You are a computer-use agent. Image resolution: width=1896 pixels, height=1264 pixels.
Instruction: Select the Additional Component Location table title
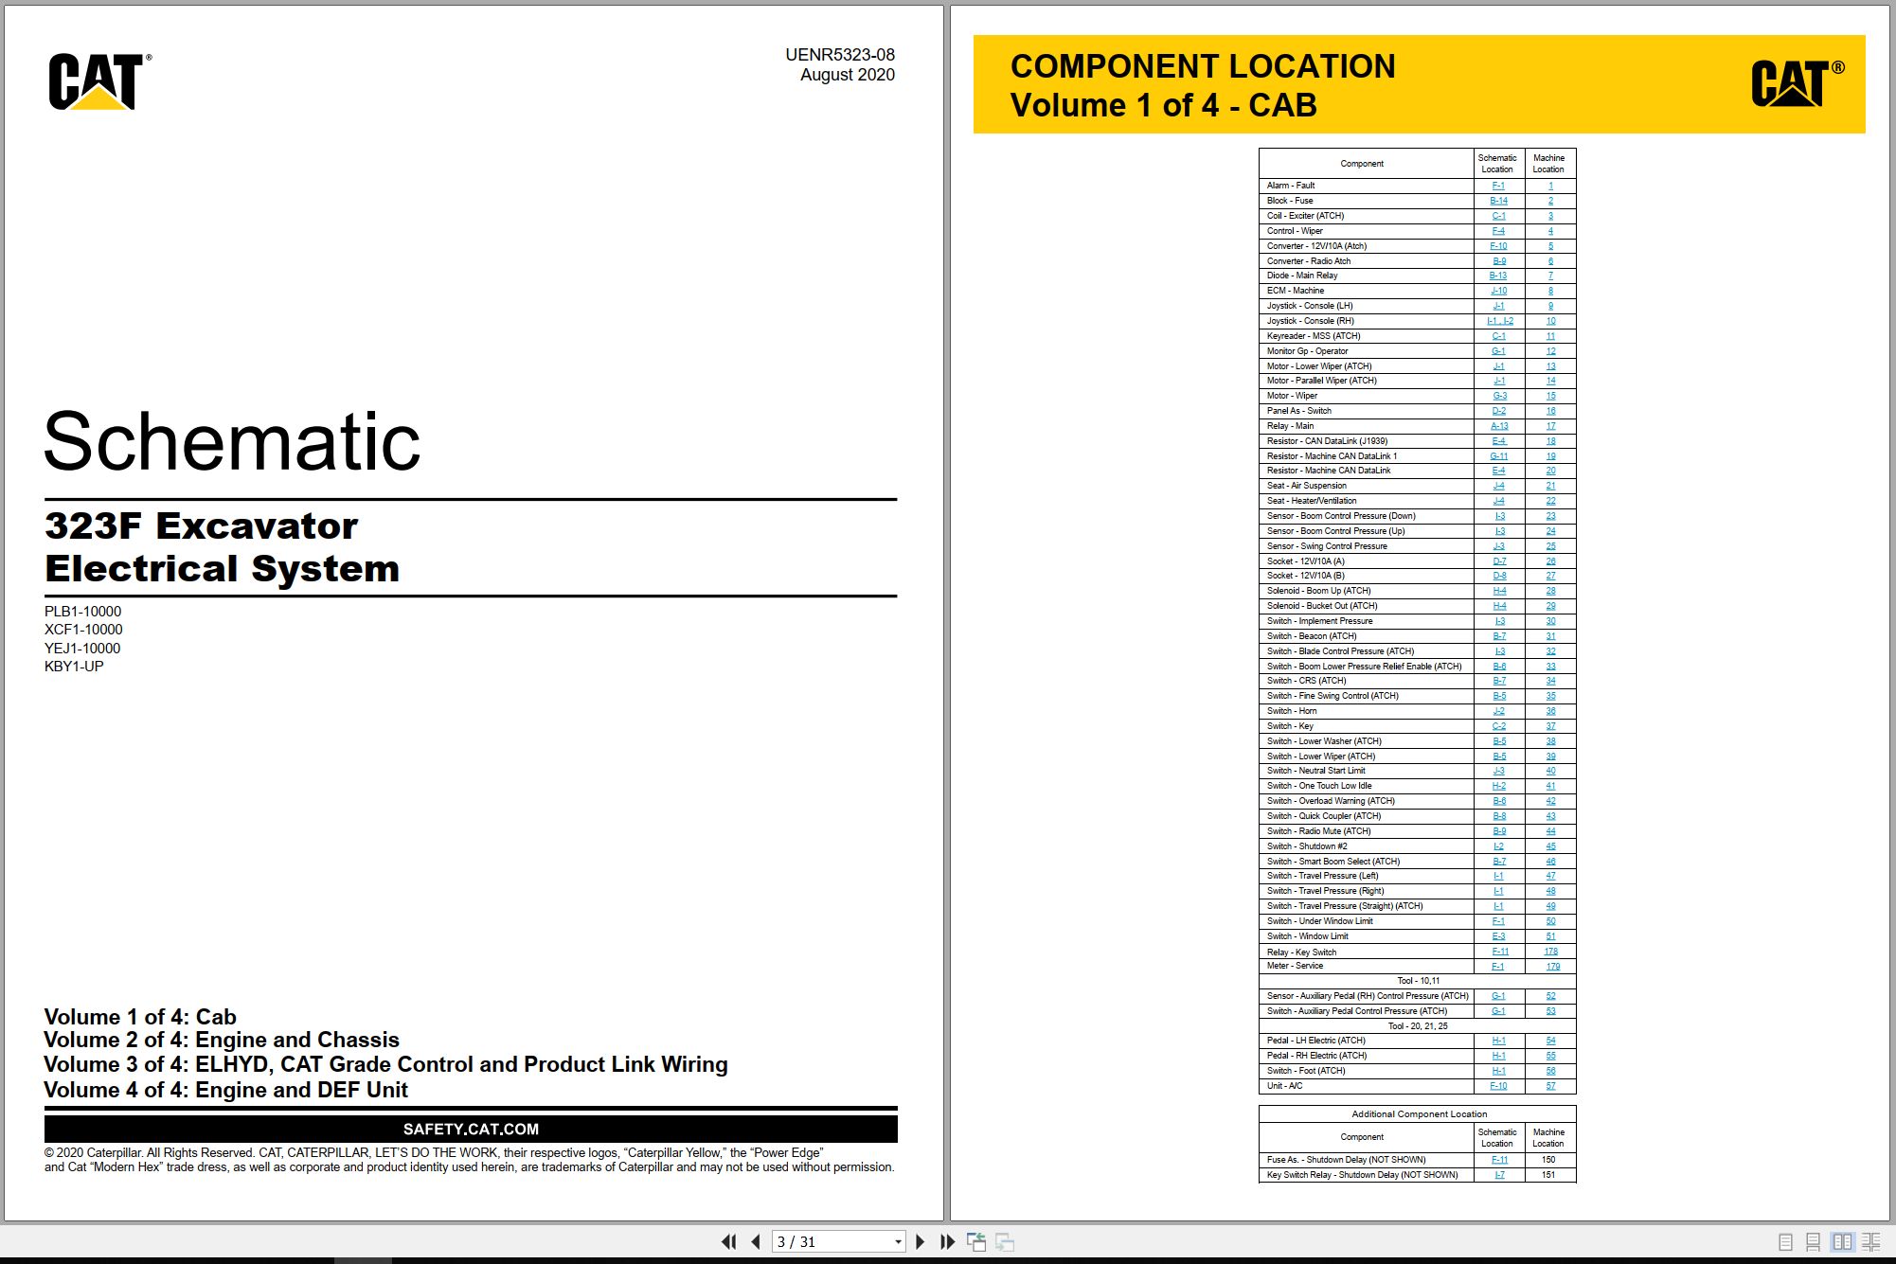click(1419, 1114)
